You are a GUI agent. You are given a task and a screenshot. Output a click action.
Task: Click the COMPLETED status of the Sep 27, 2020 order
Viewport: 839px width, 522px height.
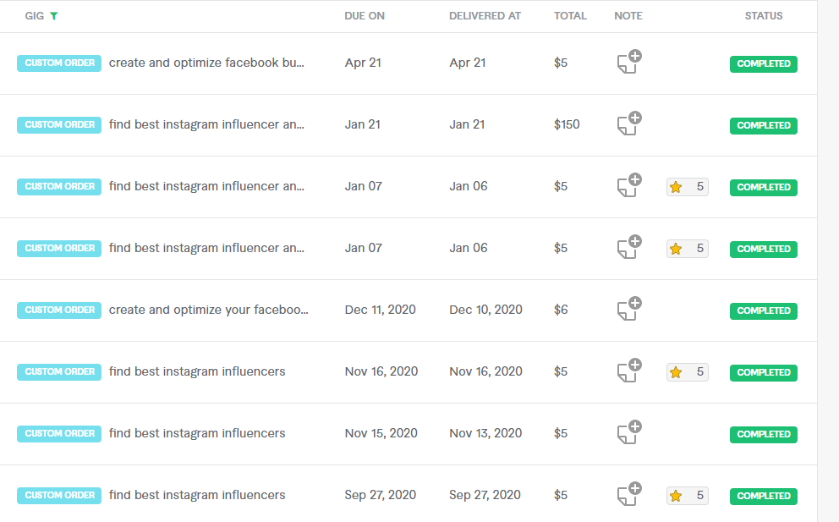coord(764,497)
